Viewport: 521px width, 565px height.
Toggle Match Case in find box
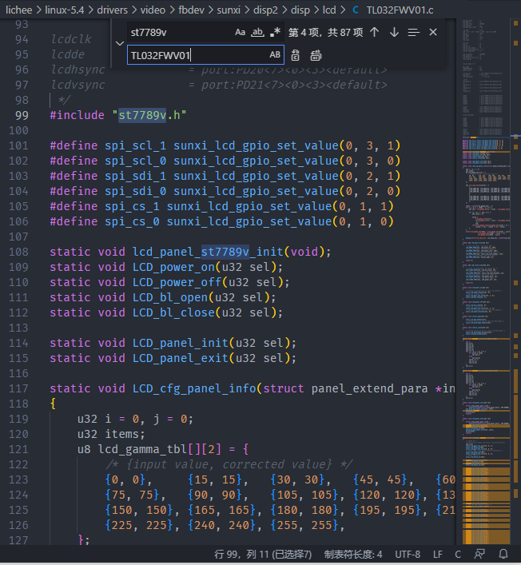click(241, 33)
